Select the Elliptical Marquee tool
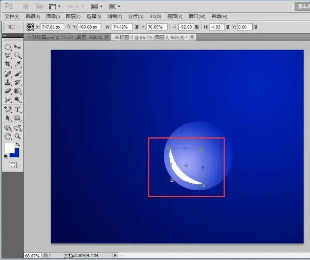 (x=8, y=47)
